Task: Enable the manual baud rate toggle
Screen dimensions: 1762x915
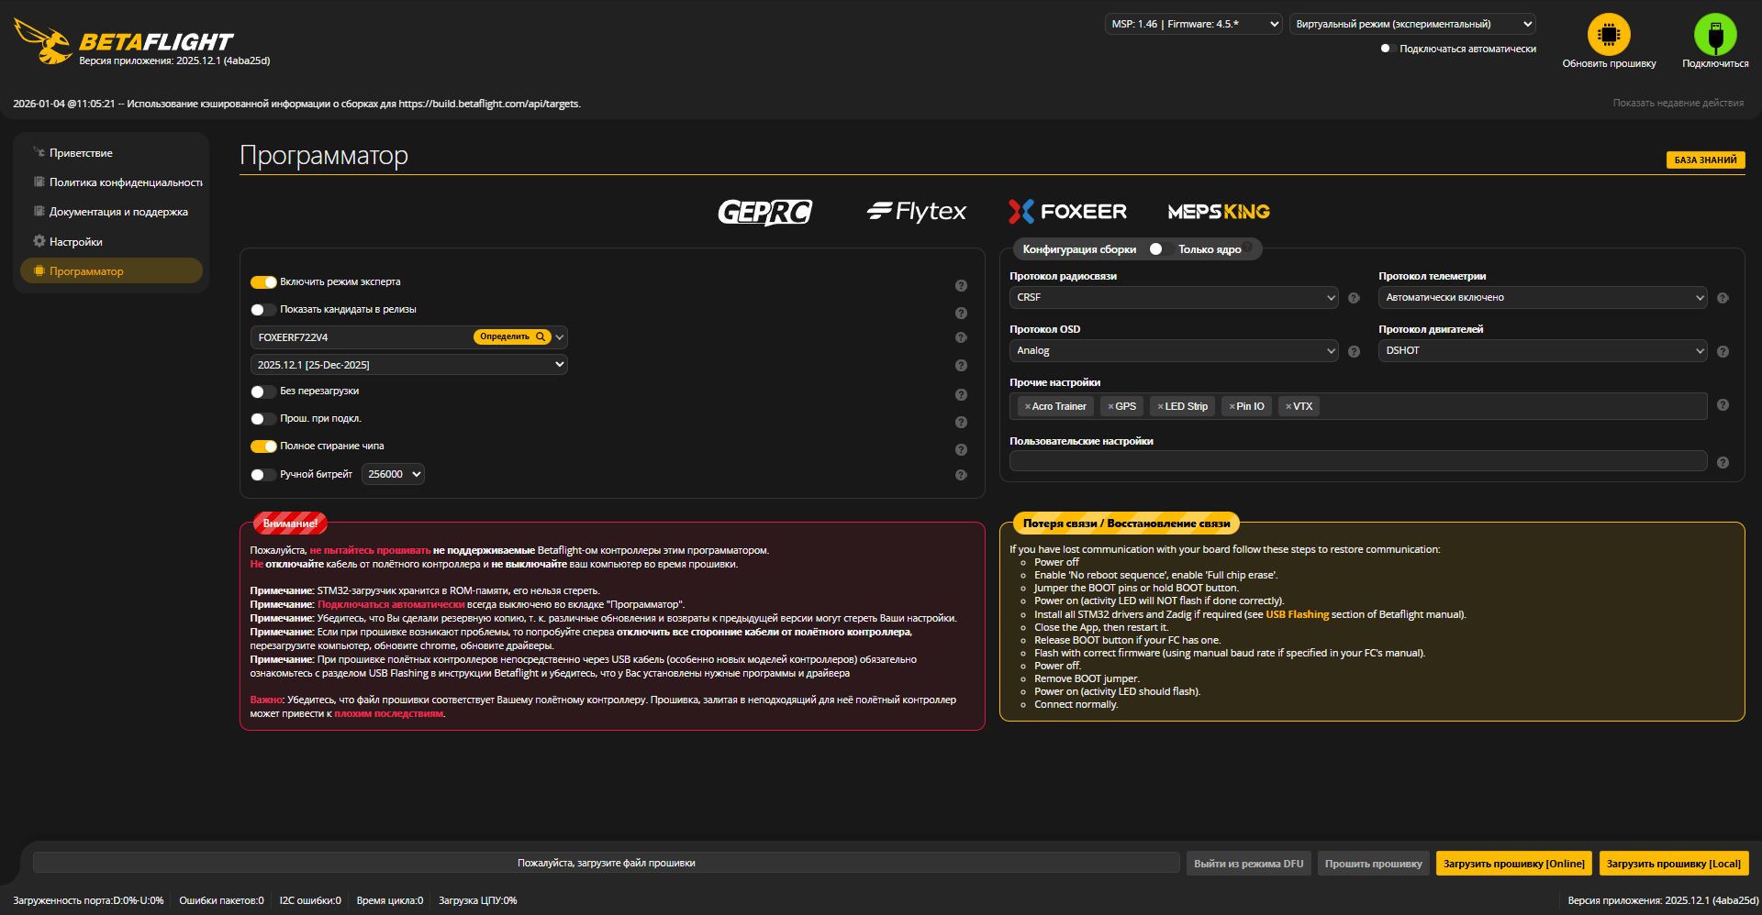Action: pos(263,475)
